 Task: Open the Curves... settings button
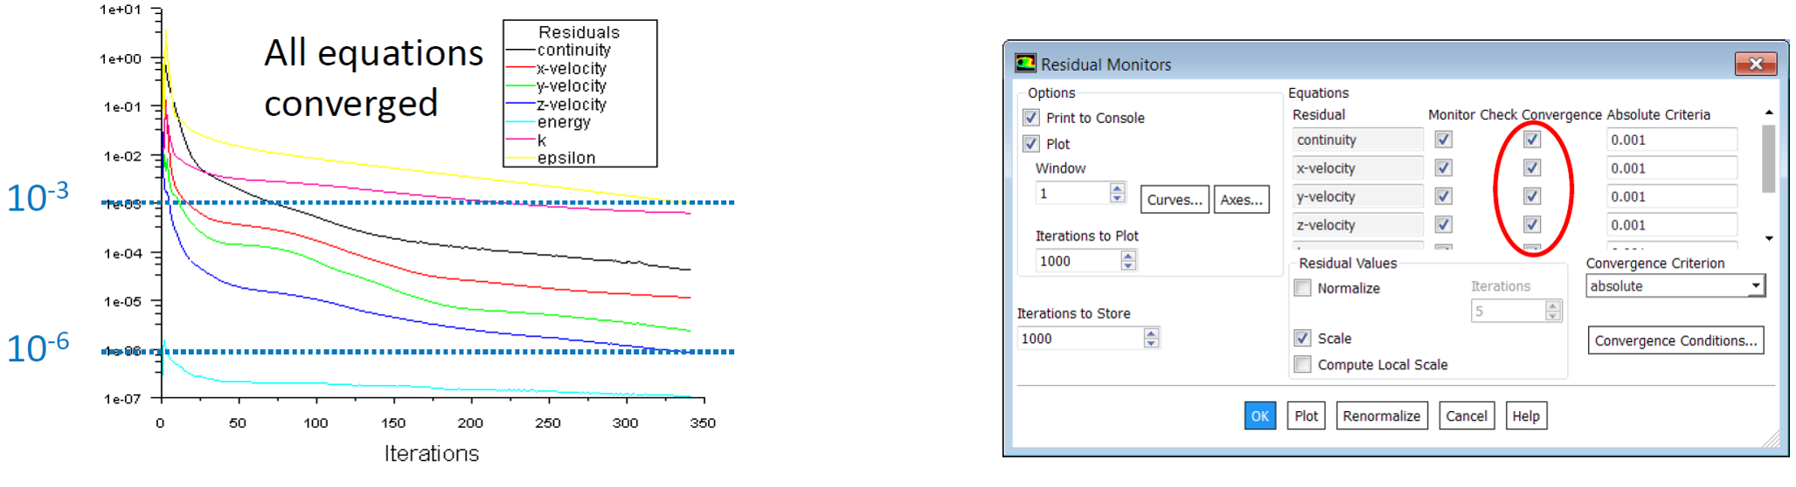point(1175,200)
